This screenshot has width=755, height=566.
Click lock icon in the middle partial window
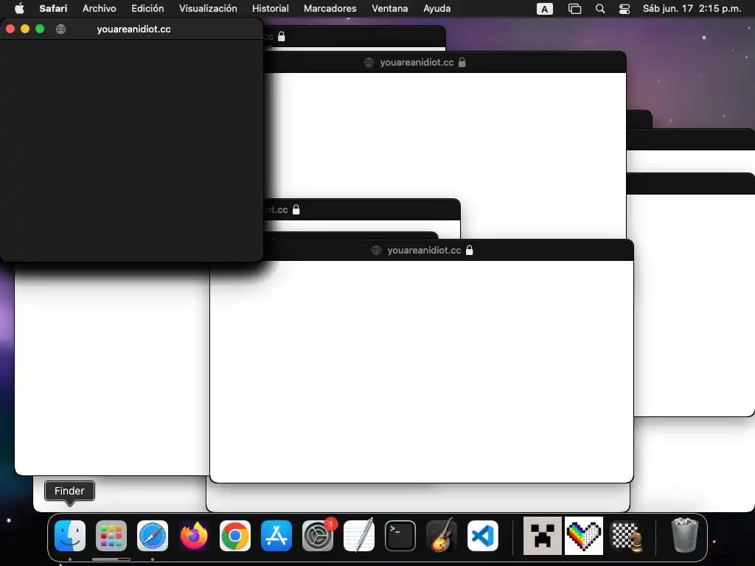click(x=296, y=209)
